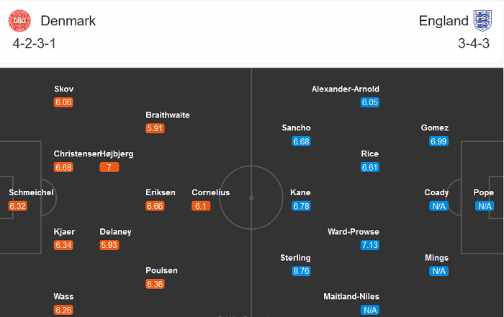Click player Alexander-Arnold's name

[346, 89]
